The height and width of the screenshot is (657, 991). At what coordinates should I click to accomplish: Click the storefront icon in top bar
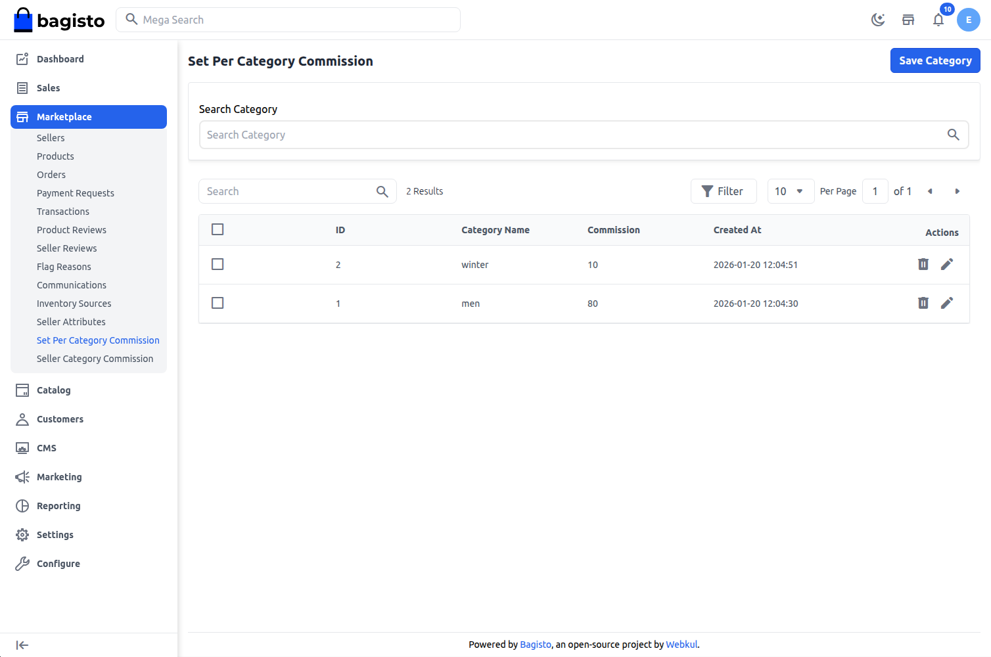click(908, 20)
